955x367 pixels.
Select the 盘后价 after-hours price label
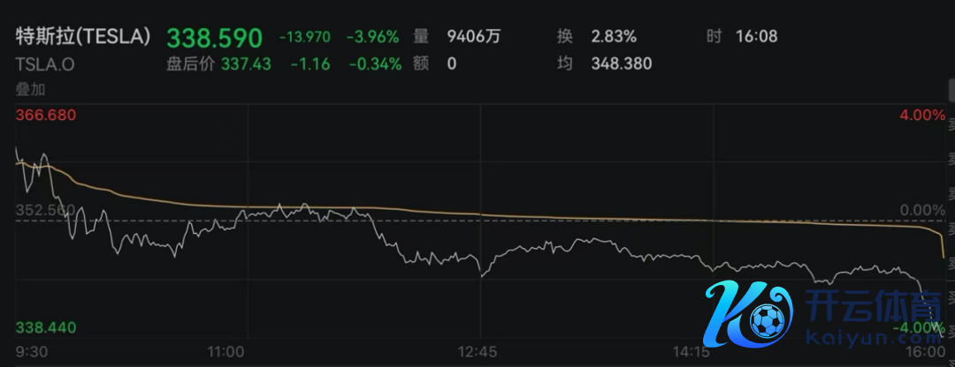pyautogui.click(x=190, y=64)
